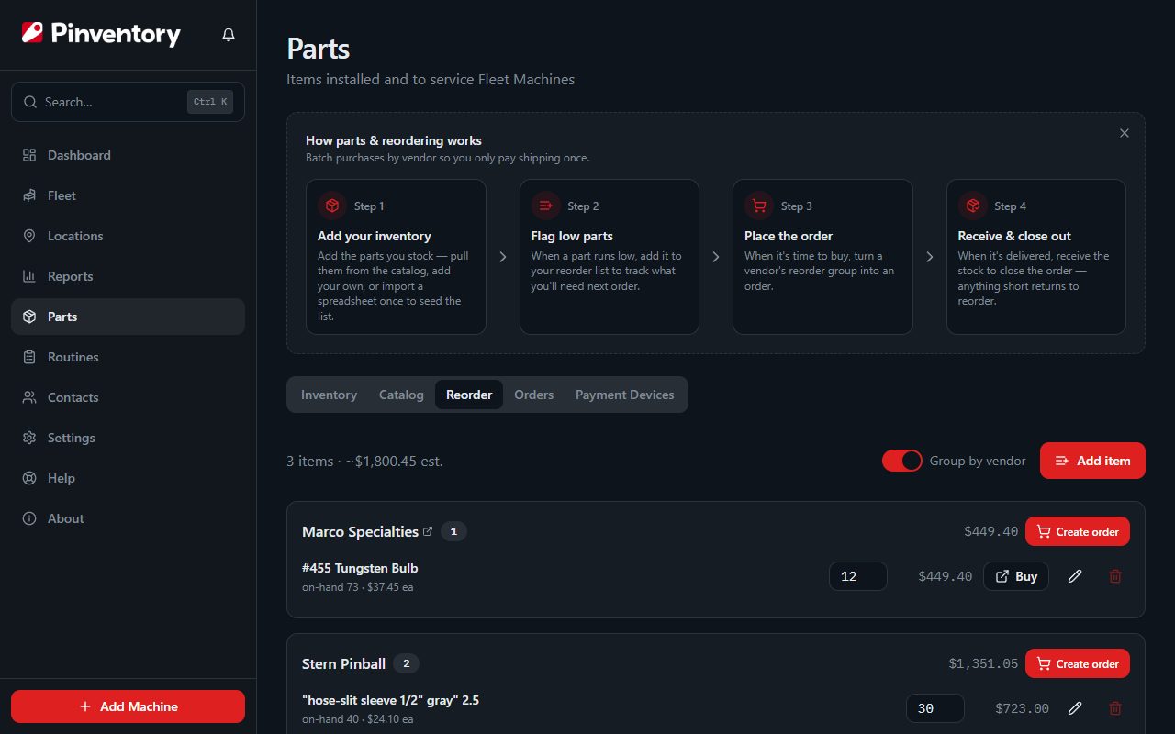
Task: Switch to the Inventory tab
Action: tap(329, 395)
